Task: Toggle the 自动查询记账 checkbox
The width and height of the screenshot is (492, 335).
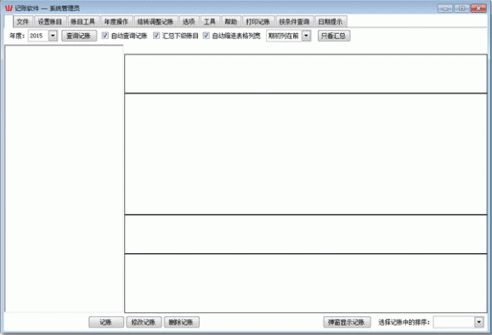Action: pyautogui.click(x=105, y=36)
